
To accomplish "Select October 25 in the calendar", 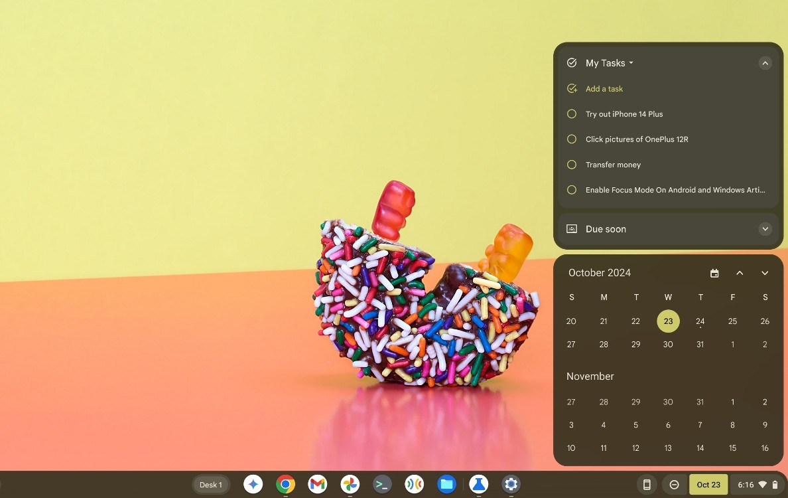I will (733, 321).
